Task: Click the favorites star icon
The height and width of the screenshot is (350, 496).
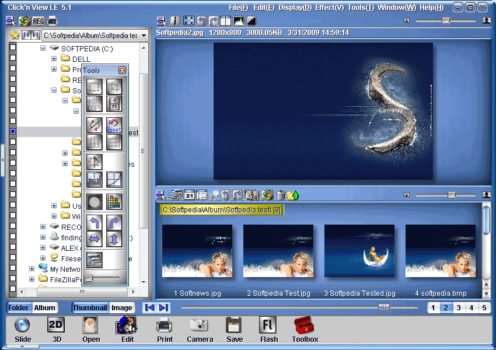Action: coord(15,35)
